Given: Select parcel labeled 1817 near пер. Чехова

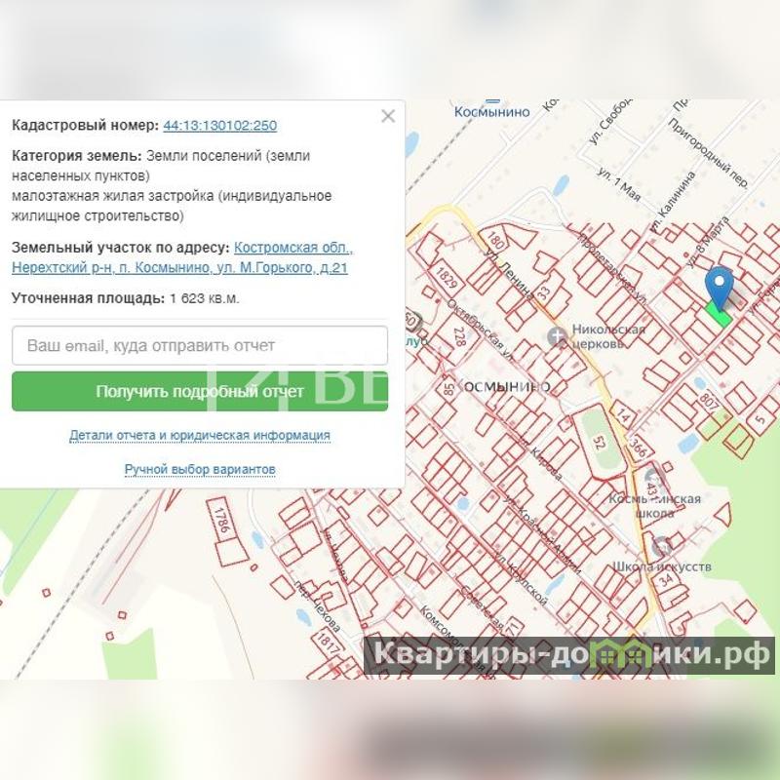Looking at the screenshot, I should pos(329,642).
